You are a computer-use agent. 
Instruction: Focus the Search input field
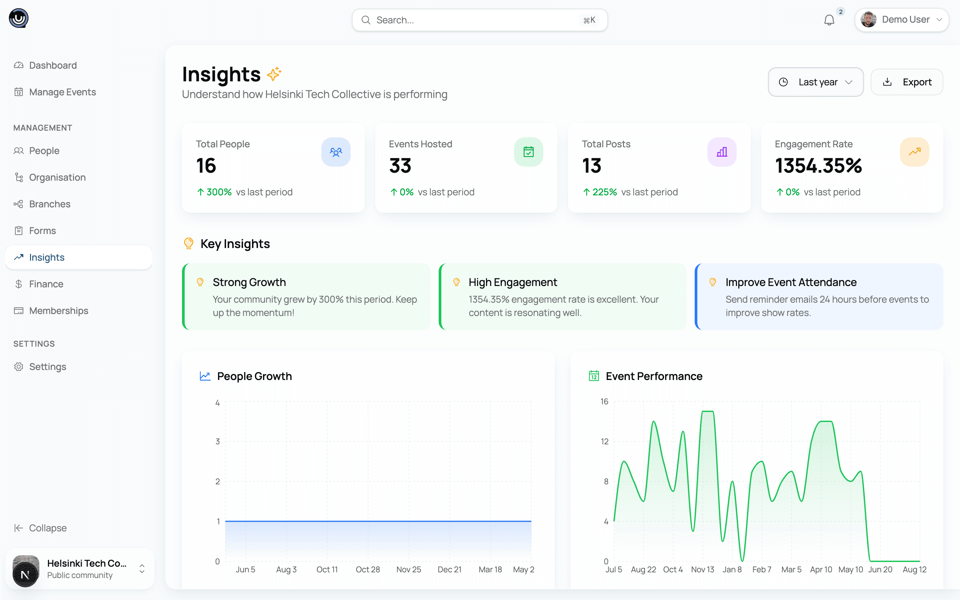pyautogui.click(x=480, y=20)
